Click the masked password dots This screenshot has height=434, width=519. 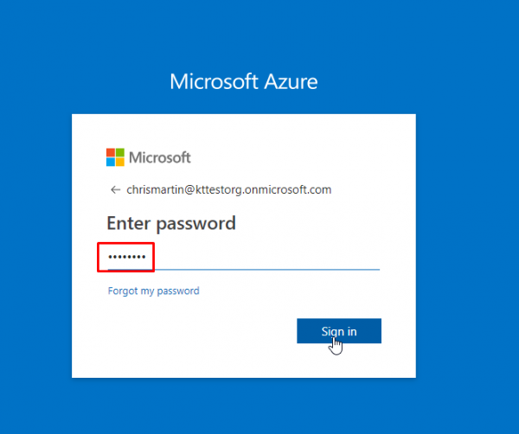coord(127,257)
